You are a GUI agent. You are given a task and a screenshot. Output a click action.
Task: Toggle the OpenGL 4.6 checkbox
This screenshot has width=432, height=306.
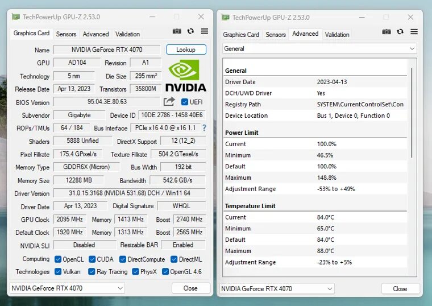tap(165, 271)
